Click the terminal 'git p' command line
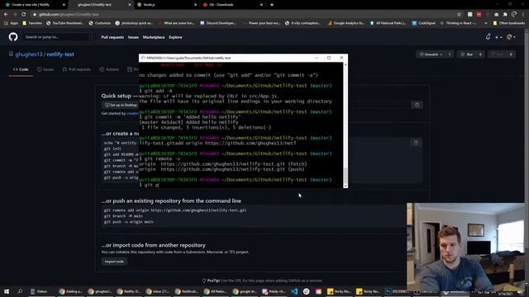 point(149,185)
